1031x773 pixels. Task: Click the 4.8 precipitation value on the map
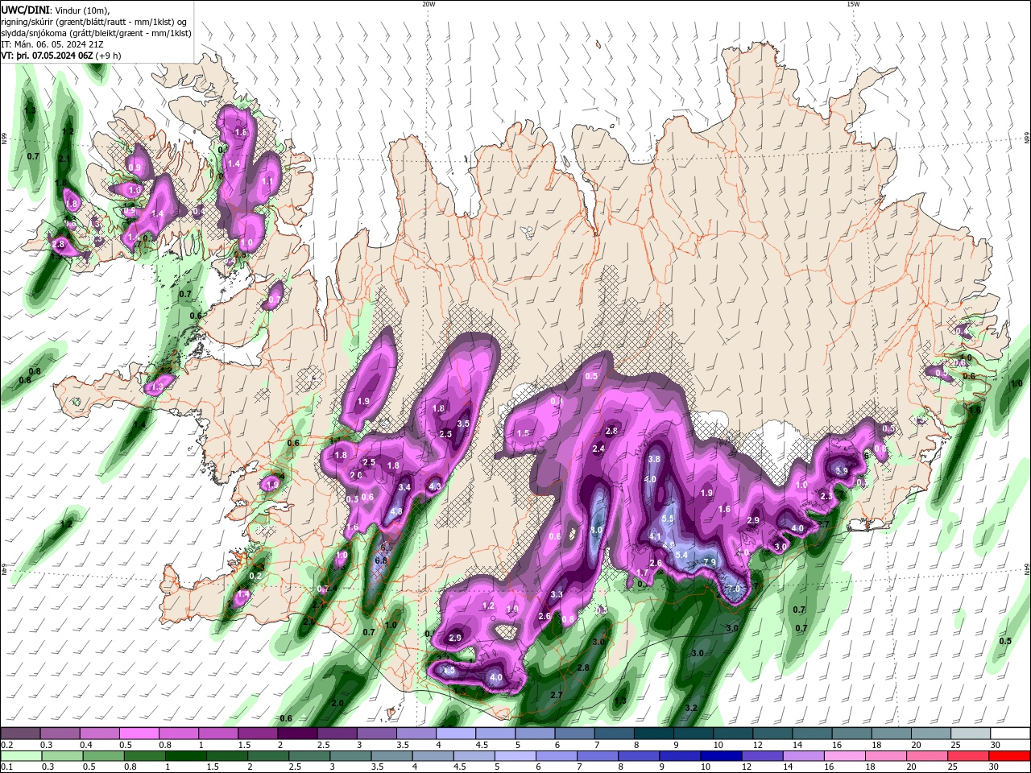[396, 511]
